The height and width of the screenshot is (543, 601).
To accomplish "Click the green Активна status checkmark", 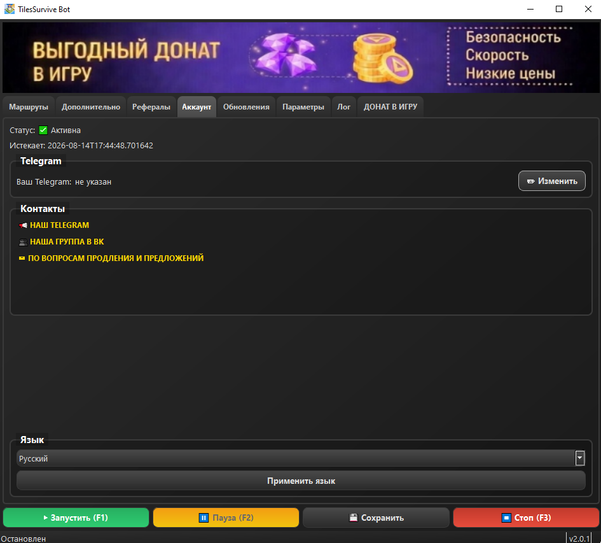I will coord(43,130).
